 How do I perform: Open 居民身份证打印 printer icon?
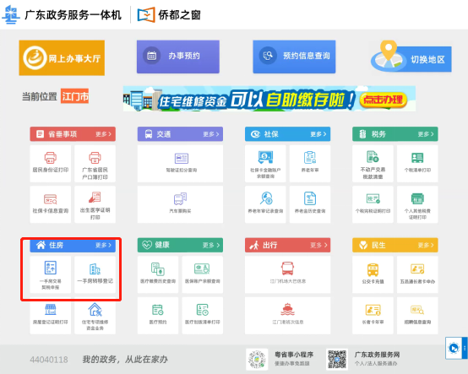(51, 158)
